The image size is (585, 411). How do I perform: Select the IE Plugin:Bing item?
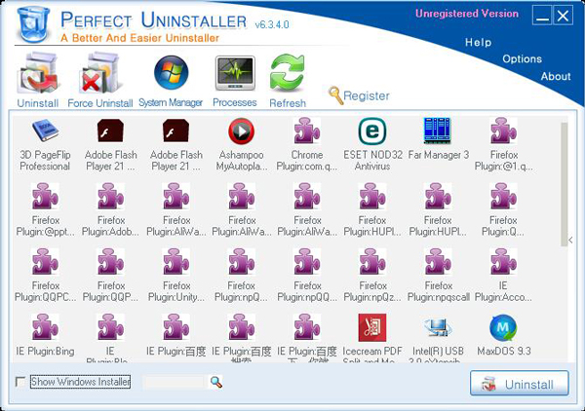45,335
